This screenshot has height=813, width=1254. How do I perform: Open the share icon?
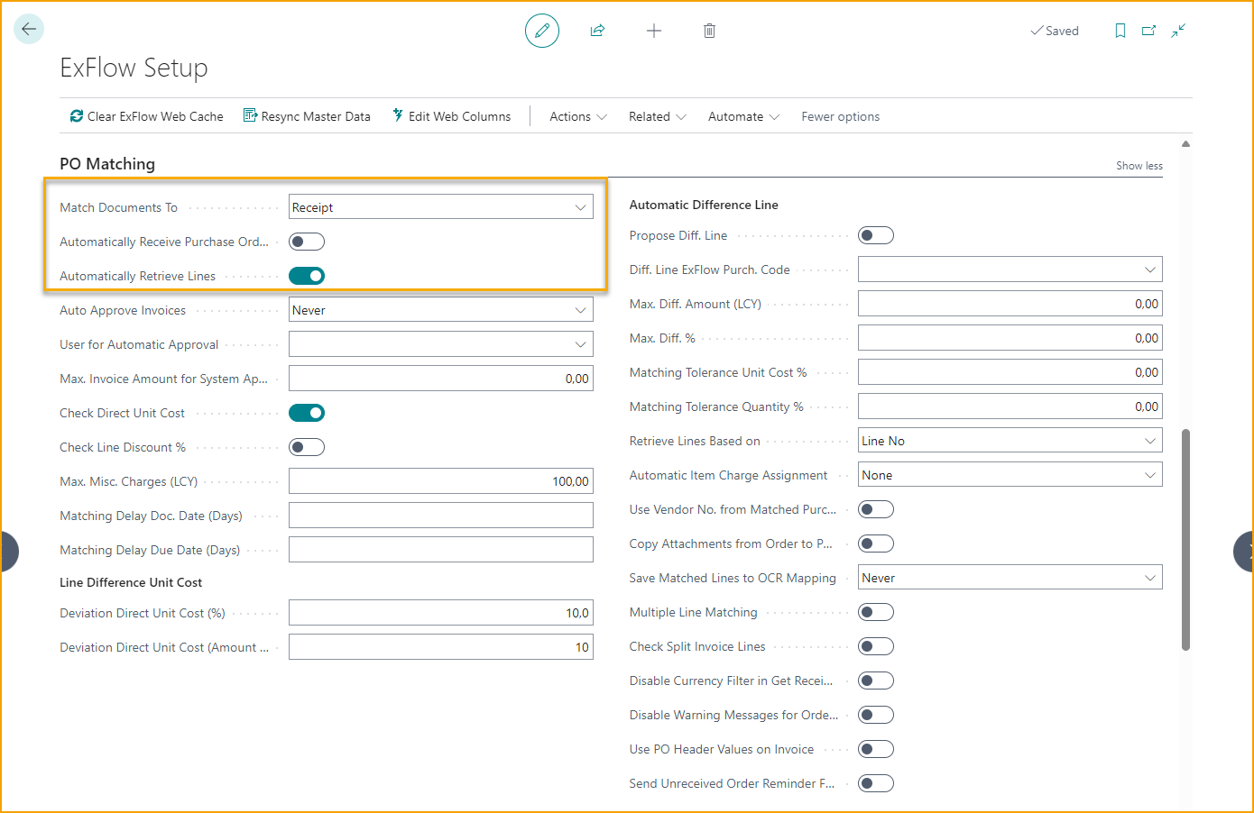click(597, 31)
